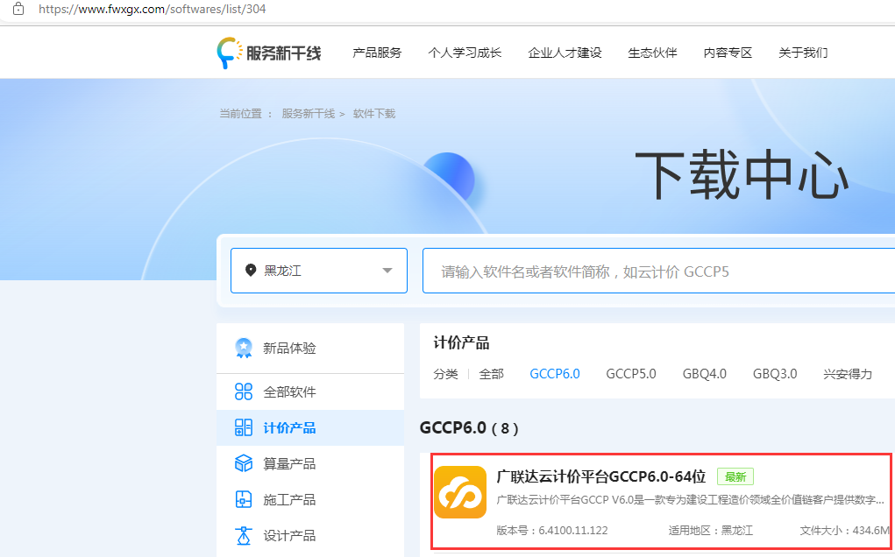Click the software name search field

(658, 271)
